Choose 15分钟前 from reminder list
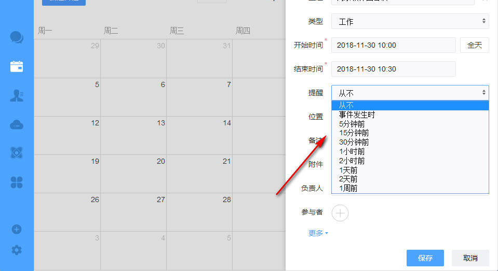Image resolution: width=498 pixels, height=271 pixels. [354, 133]
